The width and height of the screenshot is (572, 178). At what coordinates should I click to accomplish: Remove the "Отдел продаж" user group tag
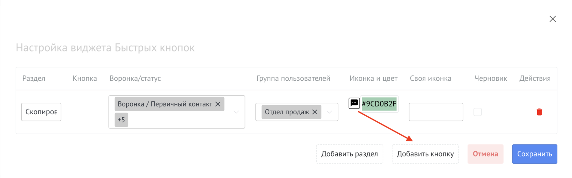(x=315, y=112)
